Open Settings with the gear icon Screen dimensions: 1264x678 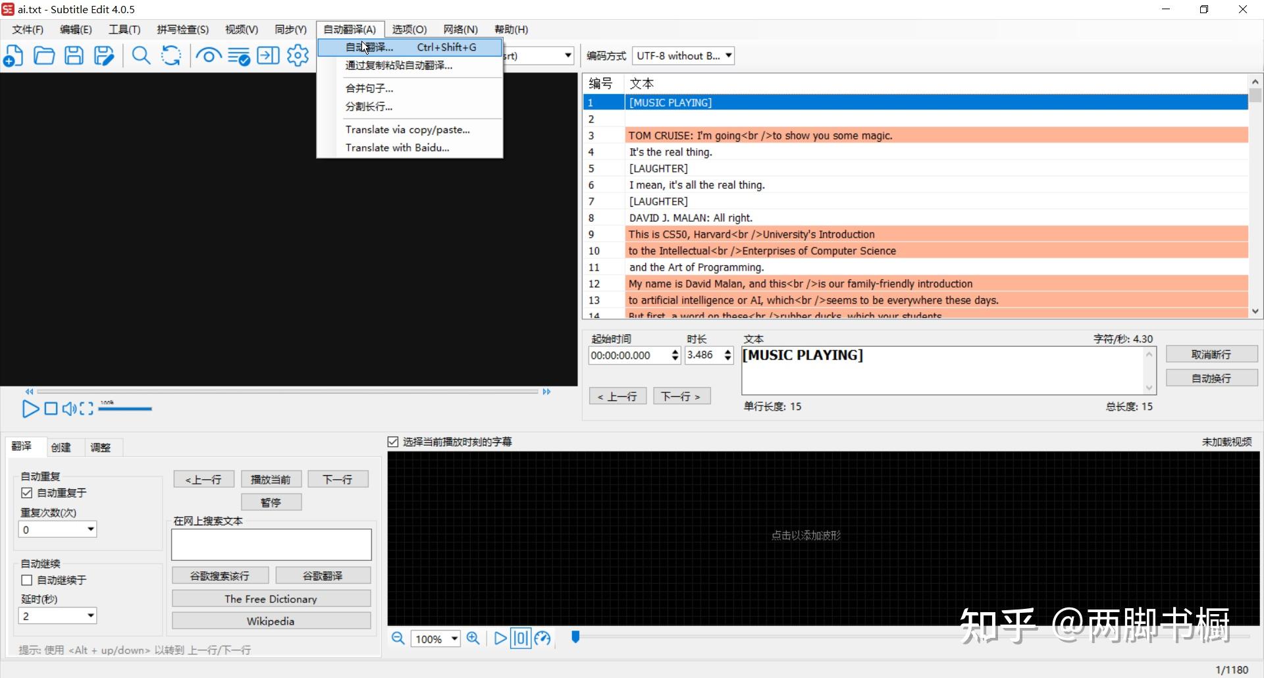[x=298, y=55]
